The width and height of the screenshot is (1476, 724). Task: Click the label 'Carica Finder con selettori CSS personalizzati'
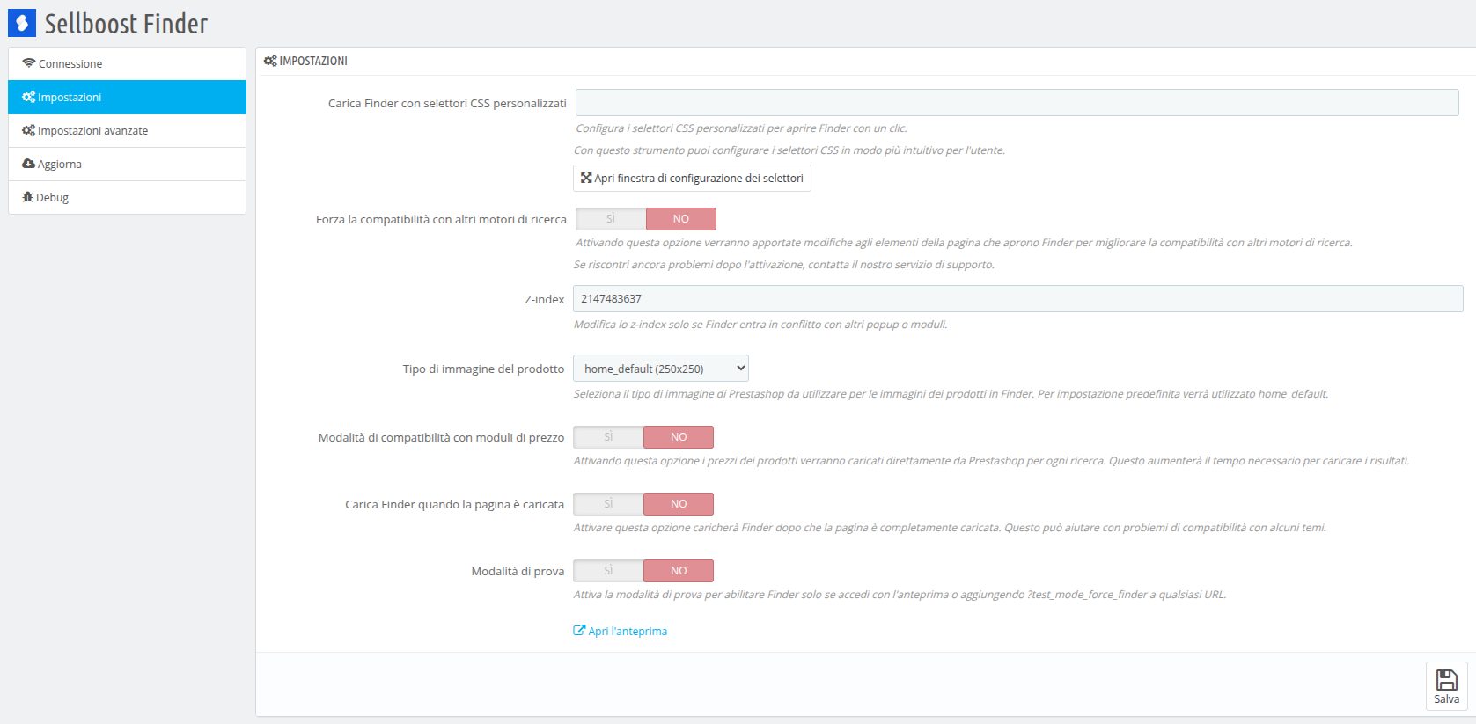pyautogui.click(x=447, y=103)
